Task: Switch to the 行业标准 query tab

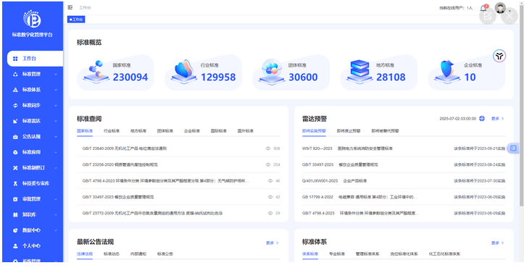Action: [x=112, y=131]
